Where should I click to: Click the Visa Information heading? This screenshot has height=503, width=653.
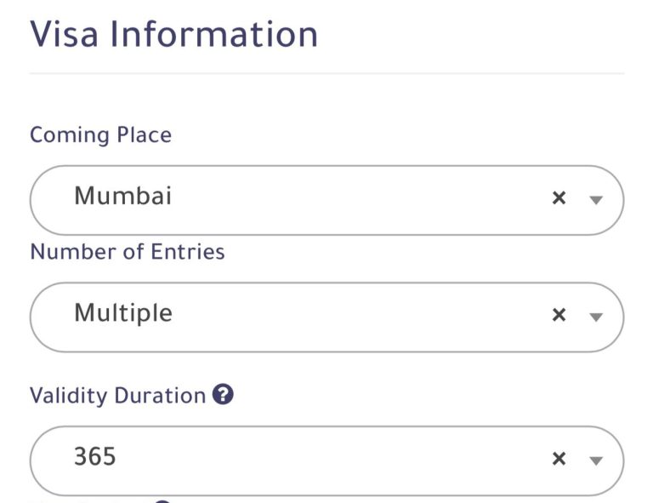(174, 34)
